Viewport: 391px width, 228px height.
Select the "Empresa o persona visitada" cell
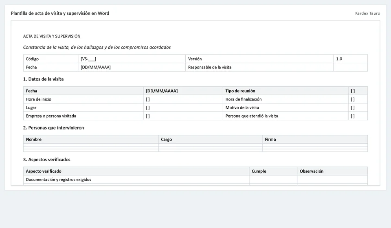[x=83, y=116]
